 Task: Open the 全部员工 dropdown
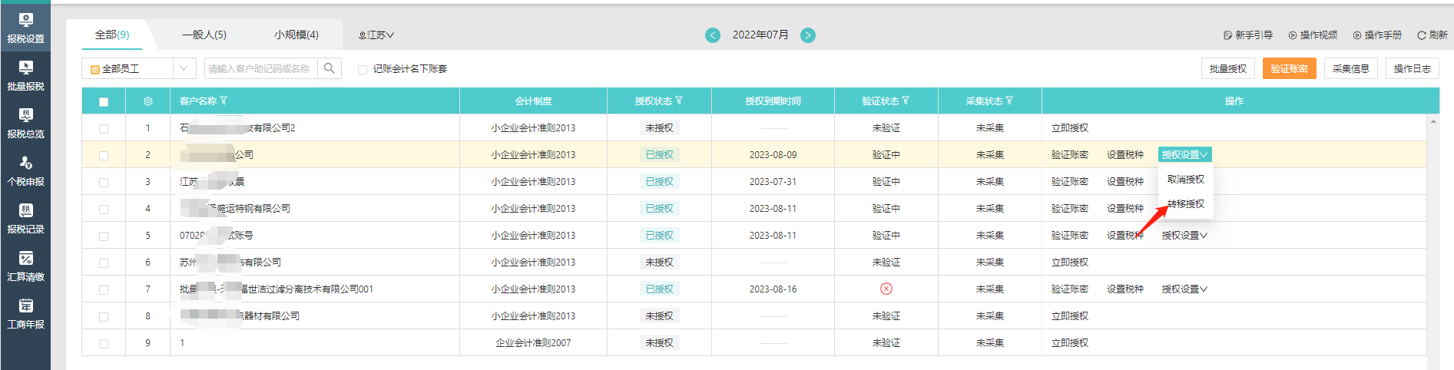[x=138, y=68]
